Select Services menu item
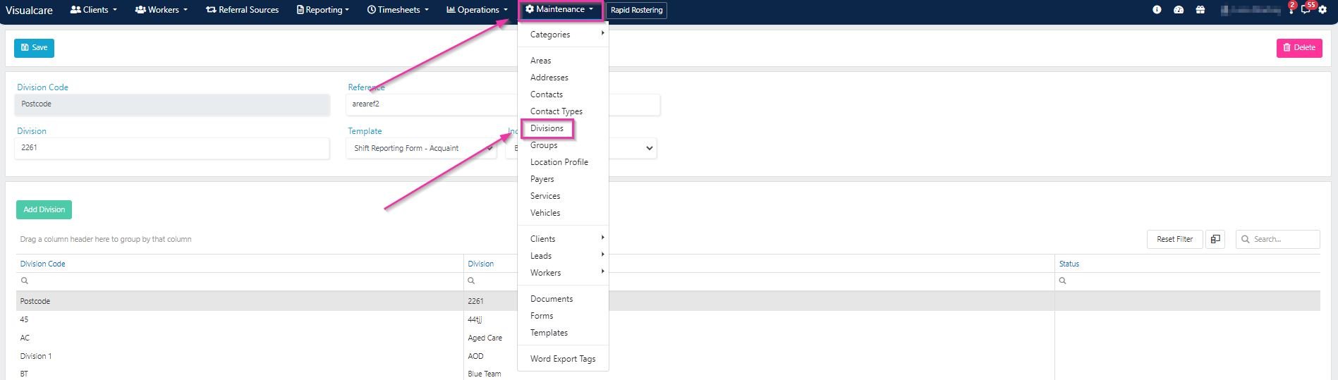Viewport: 1338px width, 380px height. click(545, 196)
